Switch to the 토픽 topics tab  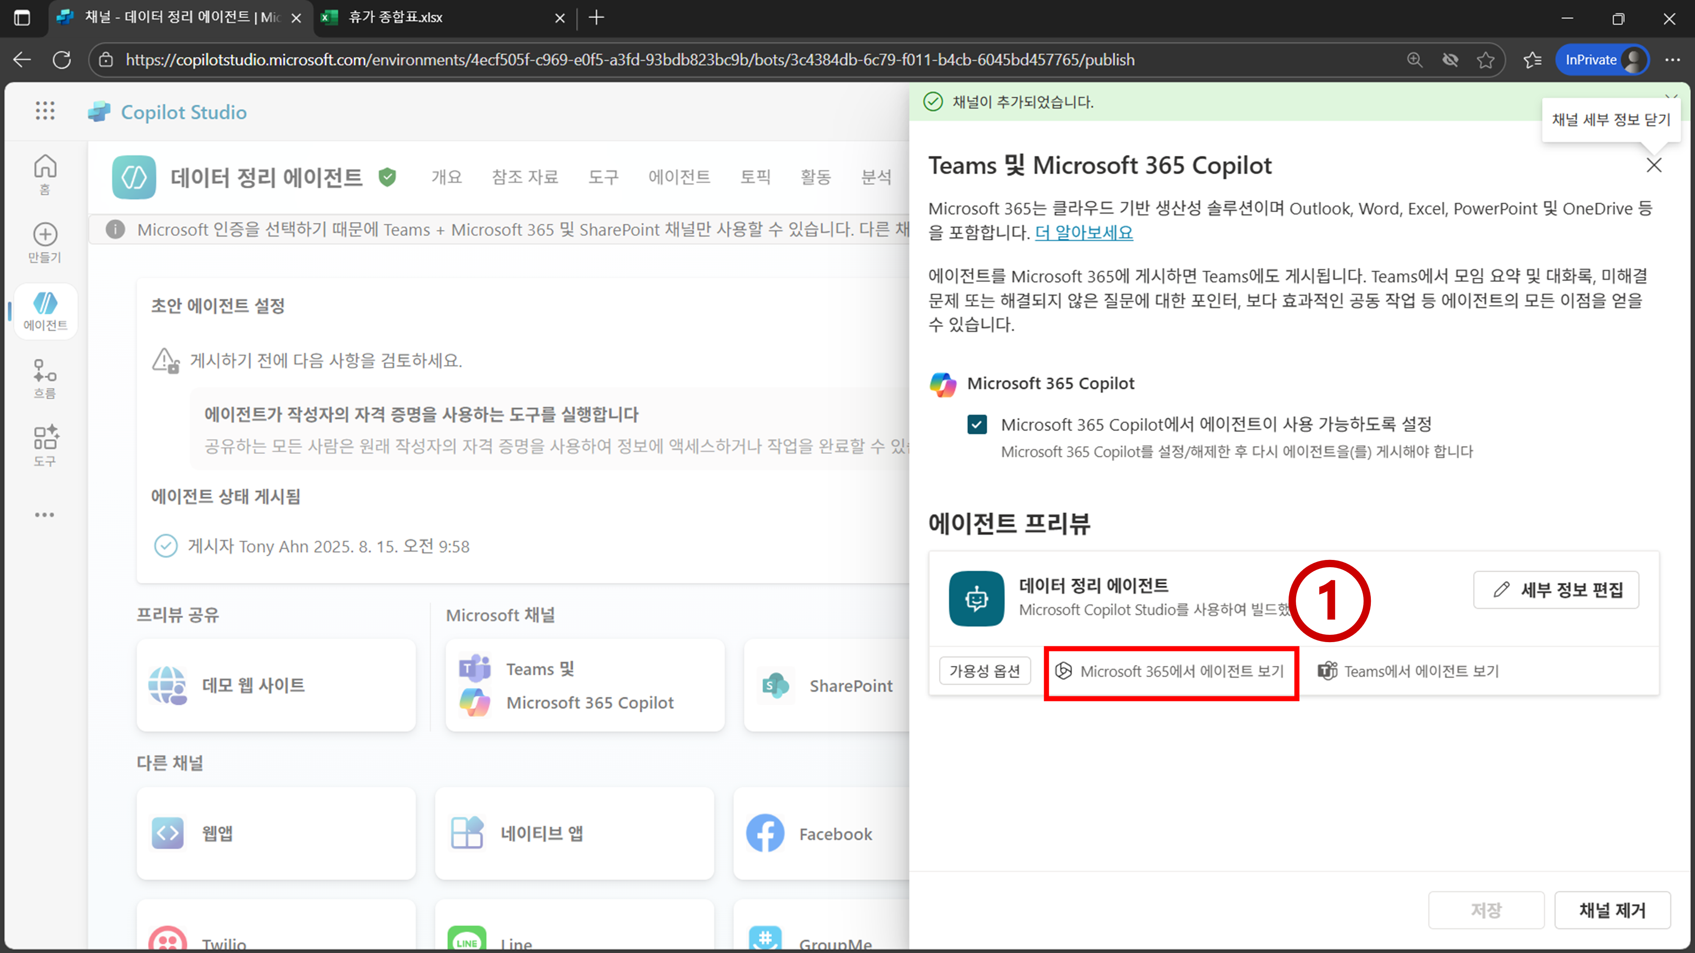pos(755,177)
